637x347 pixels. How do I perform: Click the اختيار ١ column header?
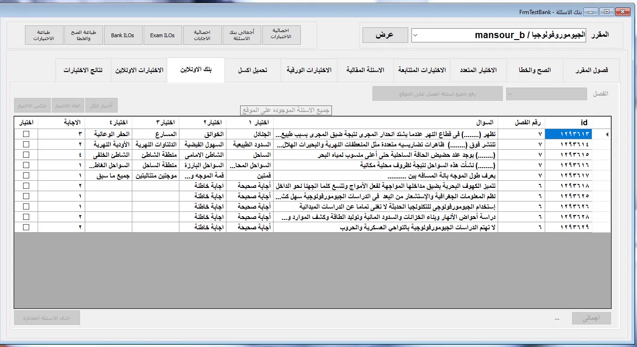250,122
